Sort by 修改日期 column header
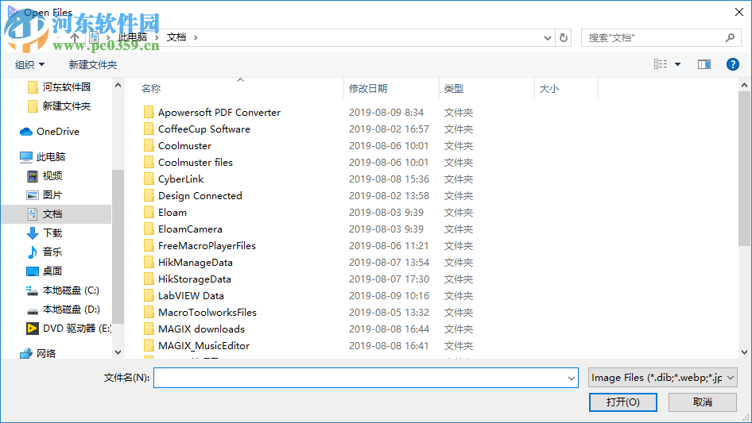752x423 pixels. tap(368, 89)
